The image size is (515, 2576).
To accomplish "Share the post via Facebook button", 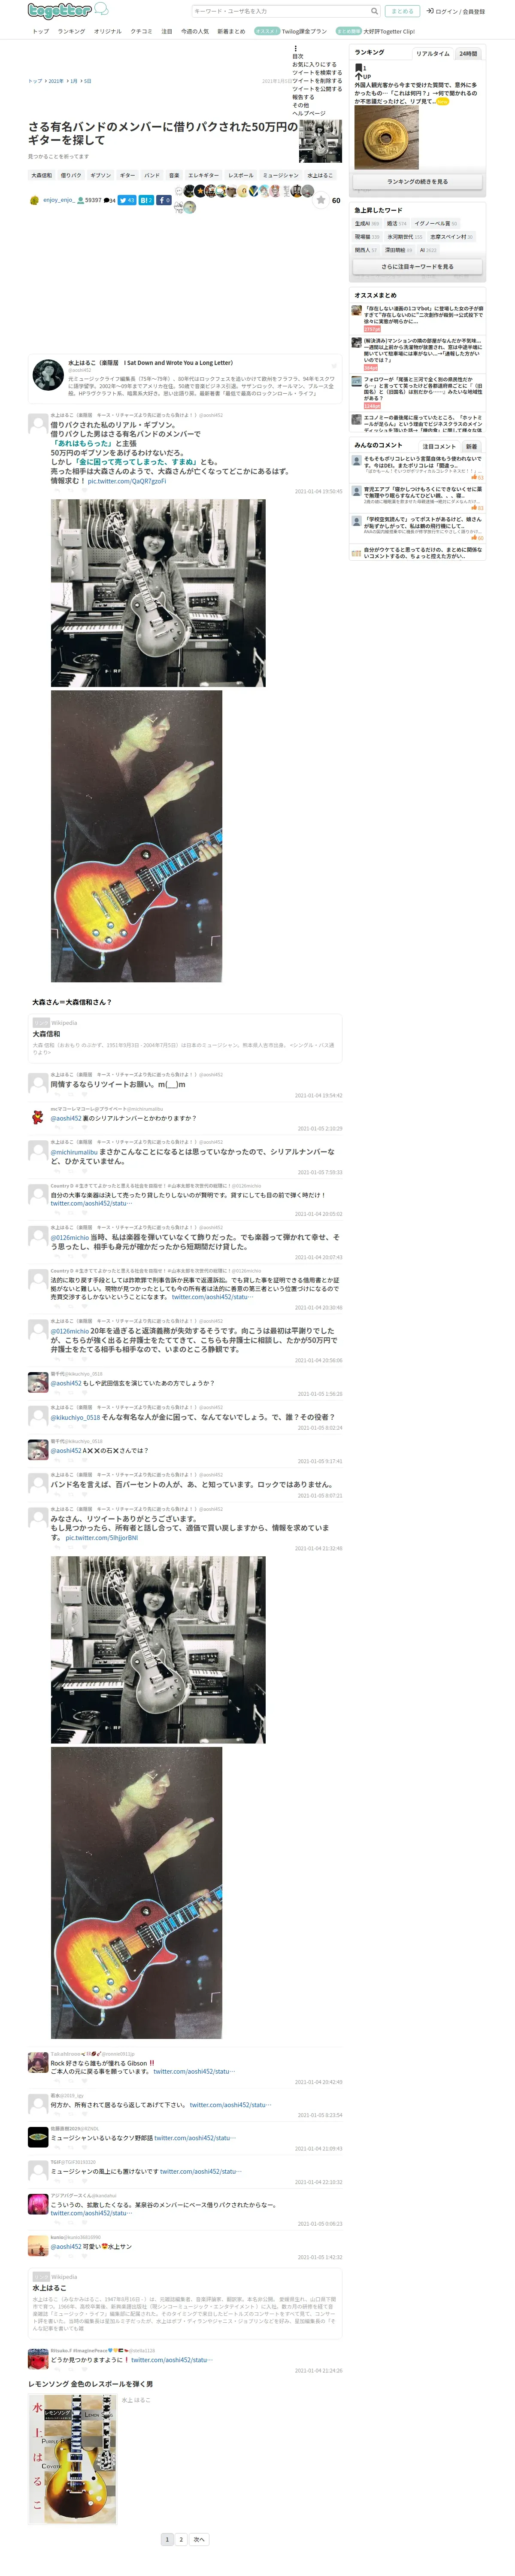I will click(x=163, y=200).
